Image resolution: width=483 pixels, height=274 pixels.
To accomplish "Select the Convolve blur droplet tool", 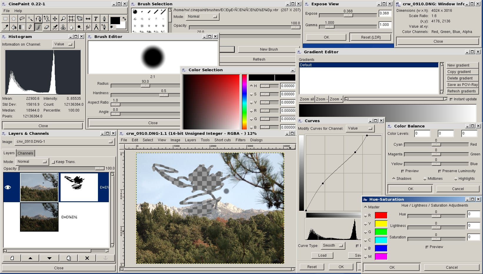I will (x=71, y=27).
